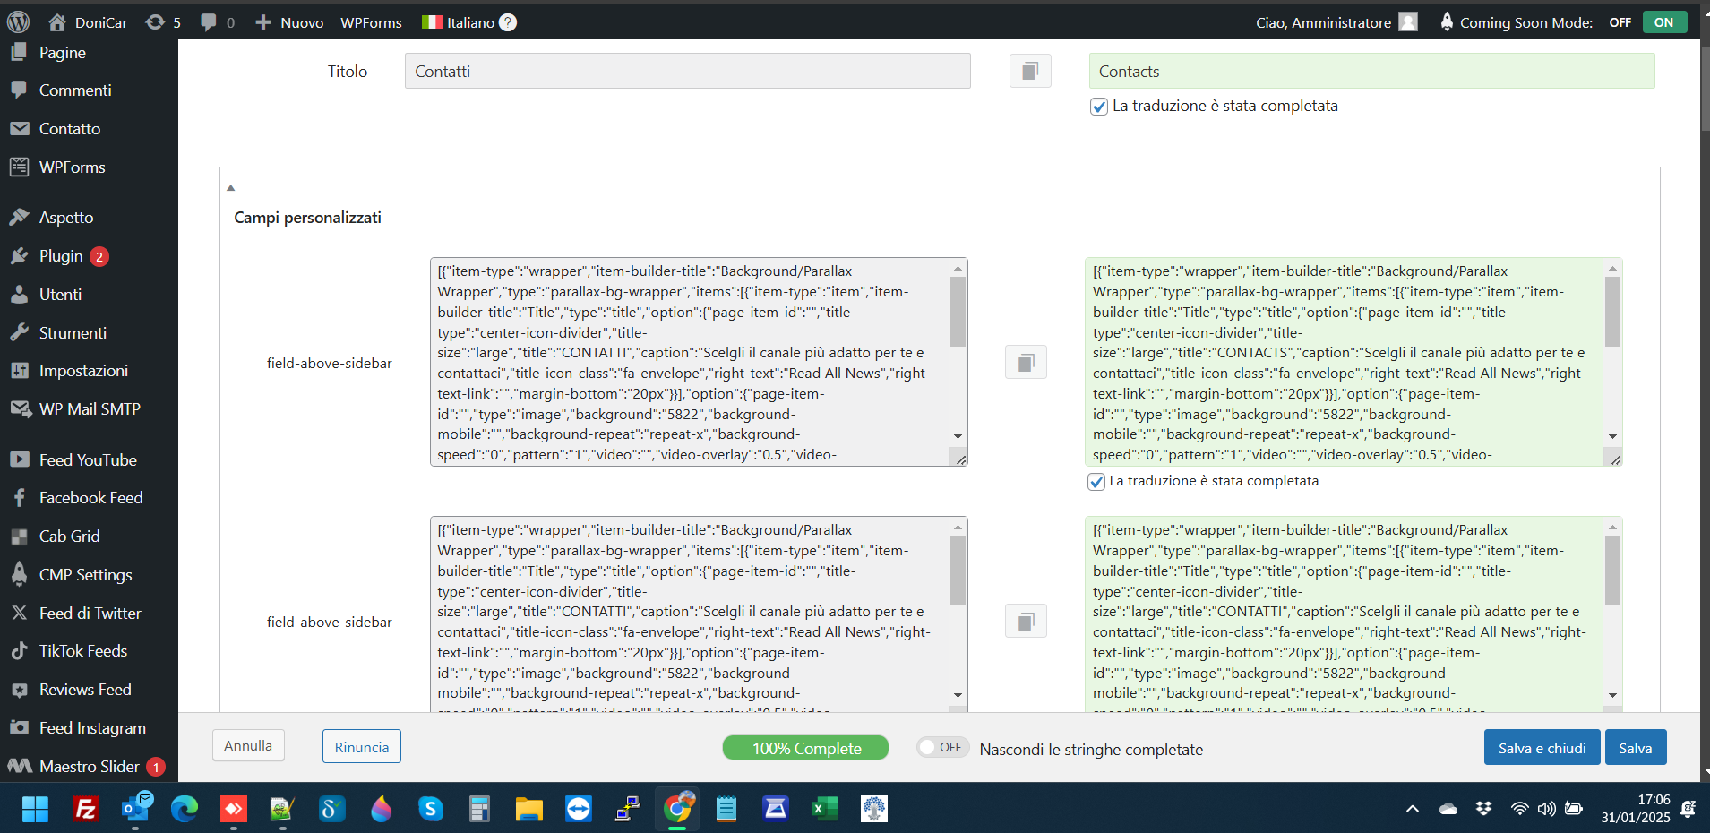
Task: Click the Dropbox tray icon
Action: click(1484, 809)
